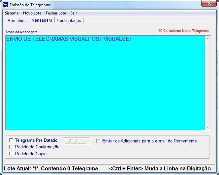Click the Sair menu item

[x=74, y=13]
